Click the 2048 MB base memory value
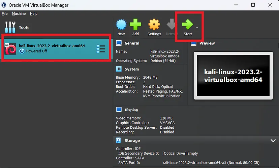Image resolution: width=279 pixels, height=168 pixels. [150, 77]
